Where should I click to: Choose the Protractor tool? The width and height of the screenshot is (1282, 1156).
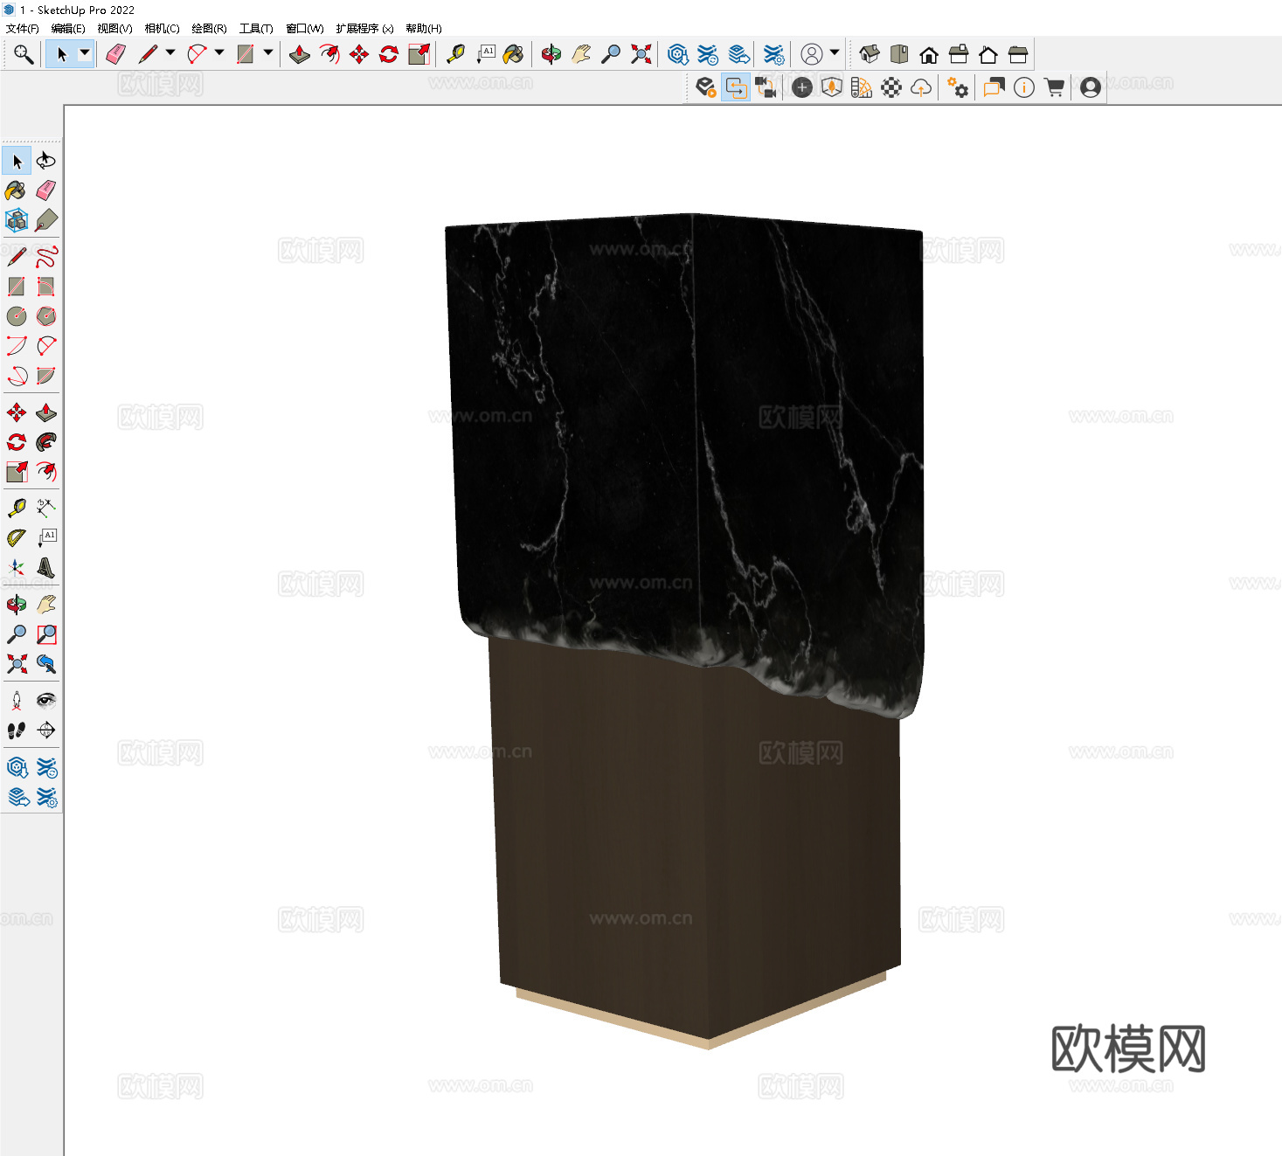click(x=17, y=537)
